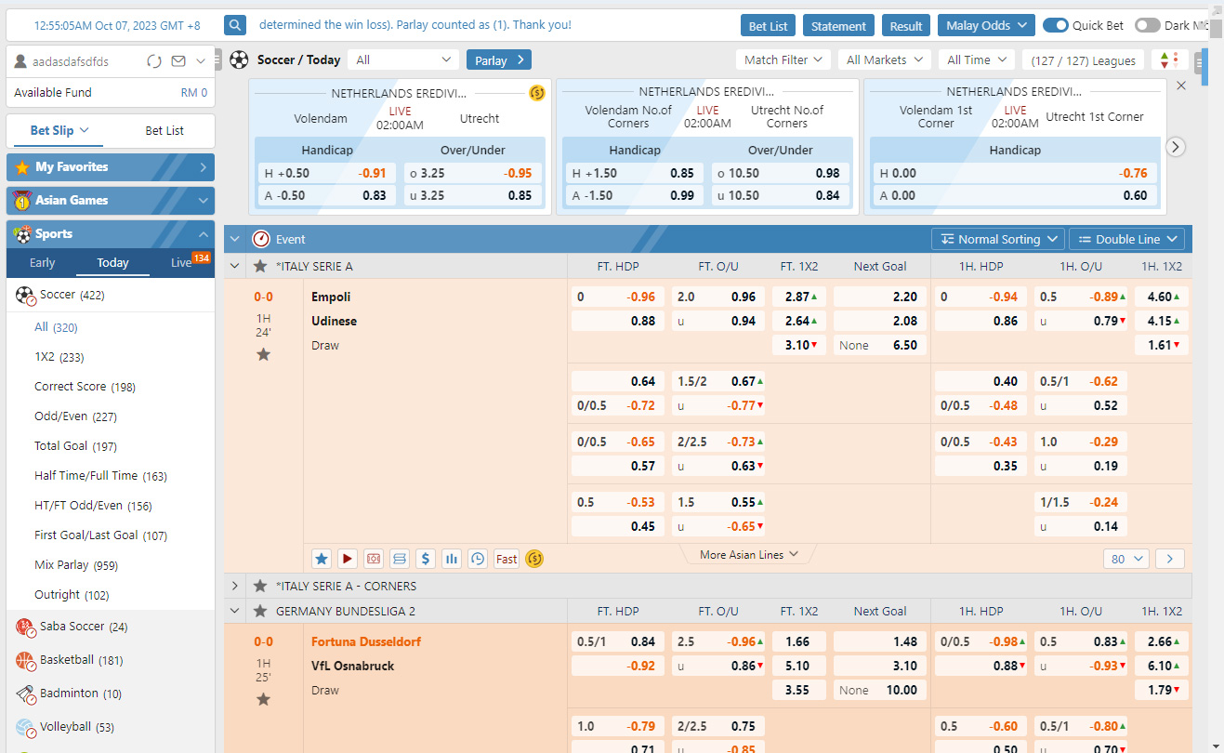Open the Bet Slip tab
The image size is (1224, 753).
59,130
